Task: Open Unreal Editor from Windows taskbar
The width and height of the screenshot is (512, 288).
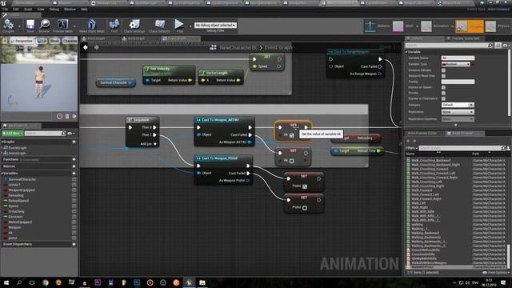Action: coord(189,282)
